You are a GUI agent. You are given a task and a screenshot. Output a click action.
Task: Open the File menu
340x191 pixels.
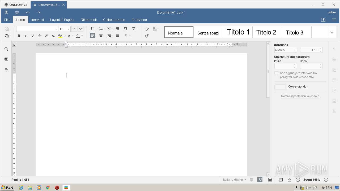pos(7,20)
